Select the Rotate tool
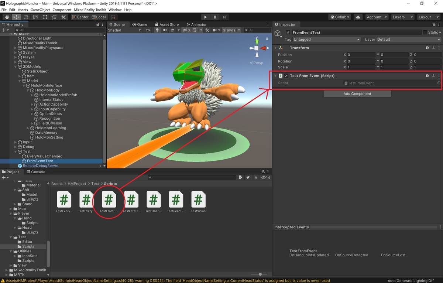The height and width of the screenshot is (283, 443). point(26,17)
